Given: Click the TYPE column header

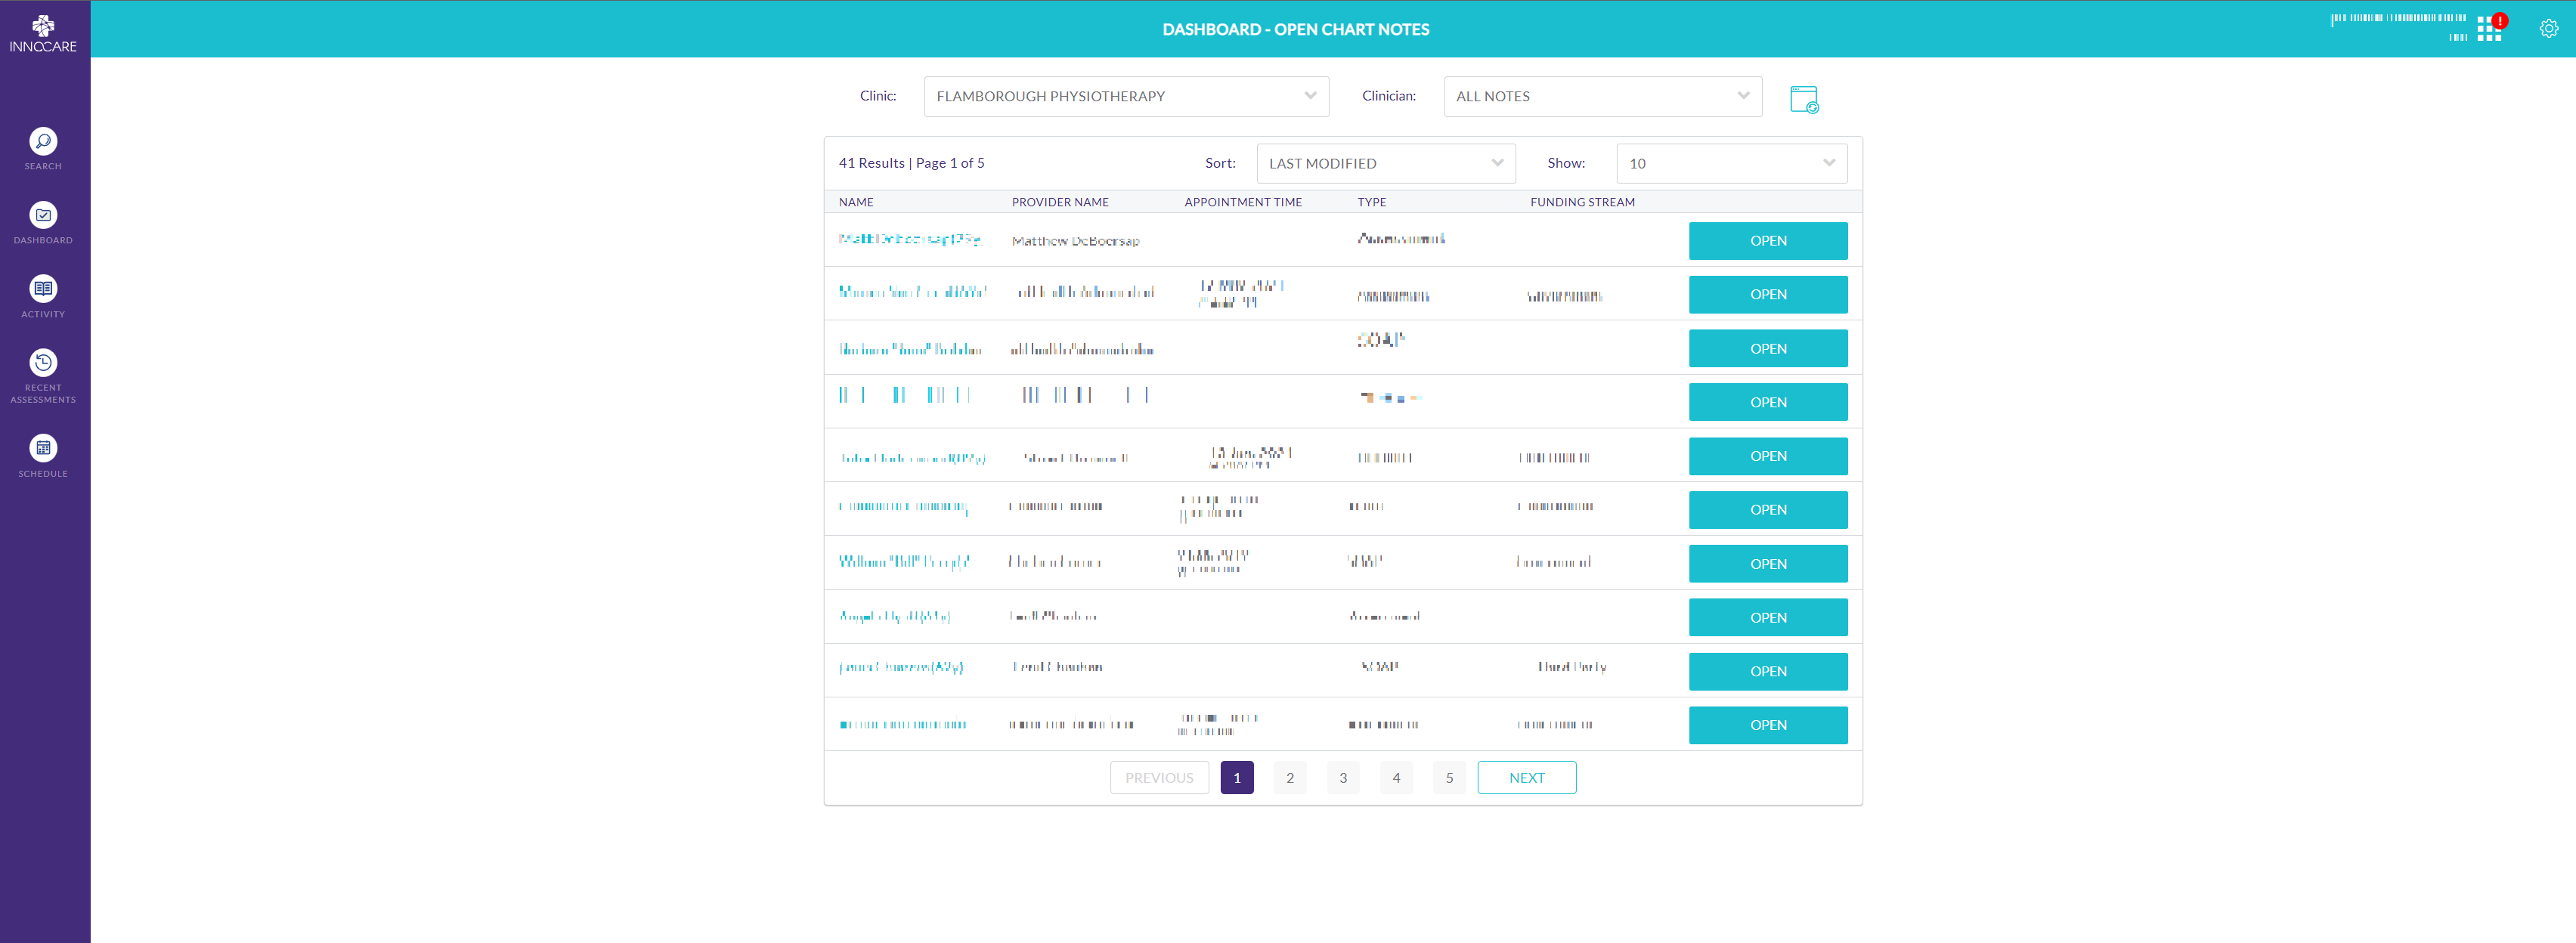Looking at the screenshot, I should pos(1371,202).
